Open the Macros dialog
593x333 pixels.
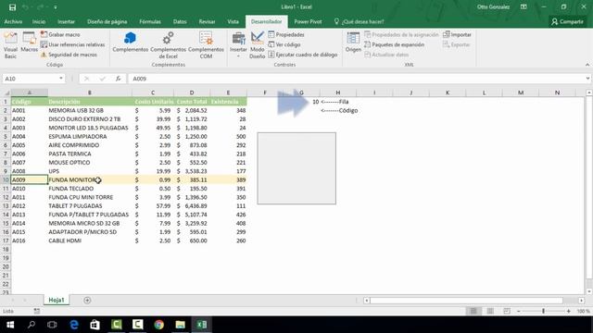coord(29,43)
